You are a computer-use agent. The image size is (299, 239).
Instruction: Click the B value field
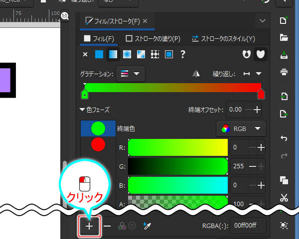tap(239, 185)
